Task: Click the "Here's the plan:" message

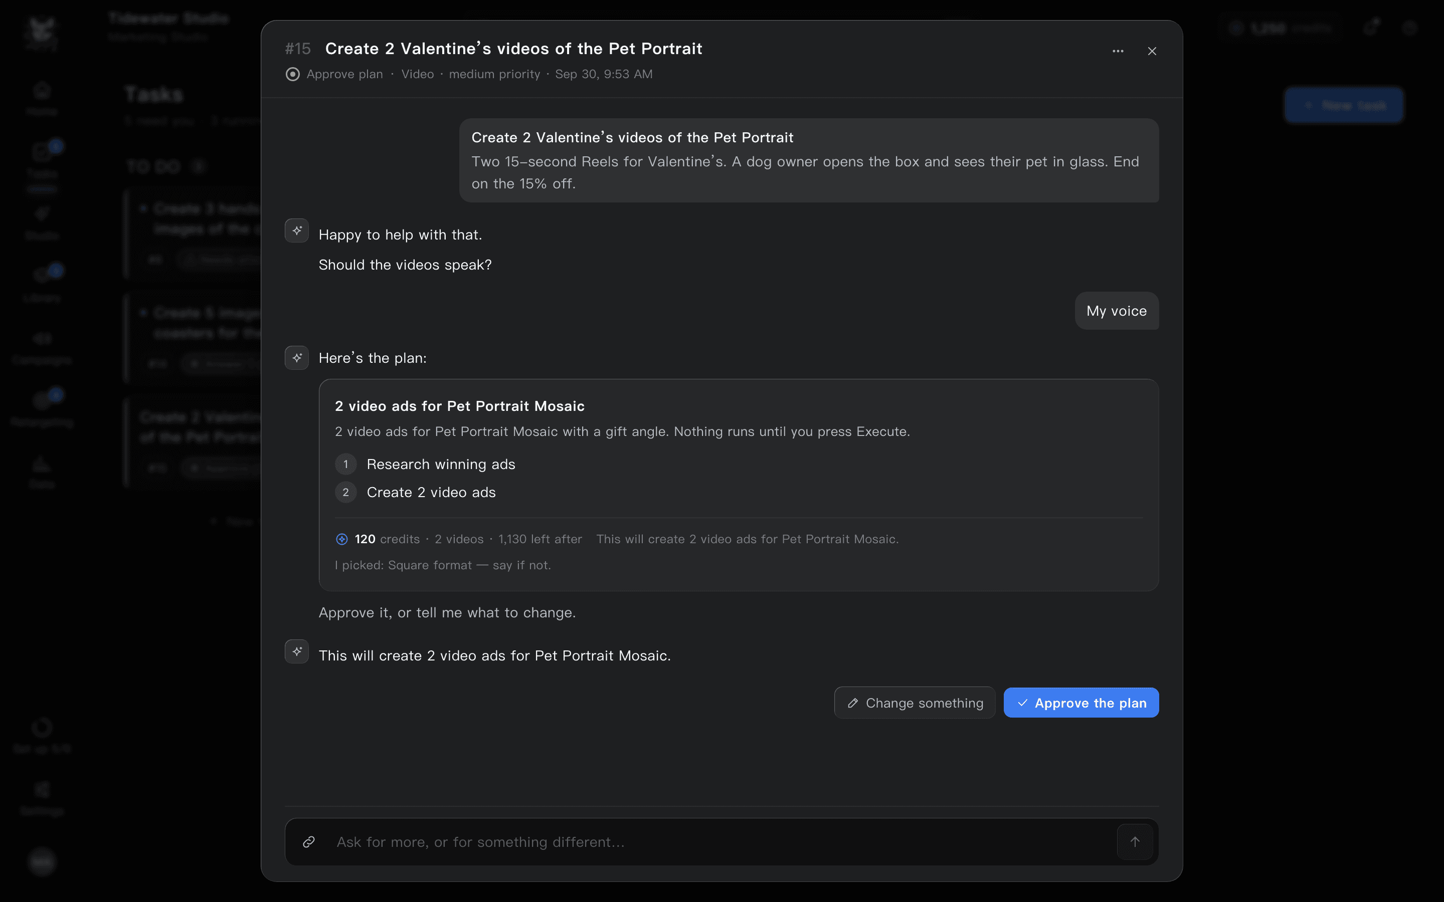Action: point(373,358)
